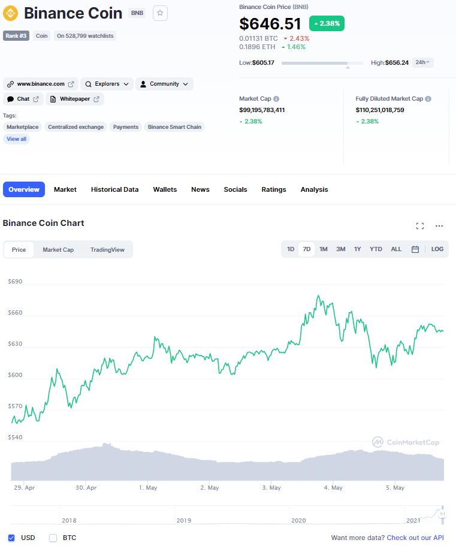Open the Chat link
Screen dimensions: 456x546
click(23, 98)
